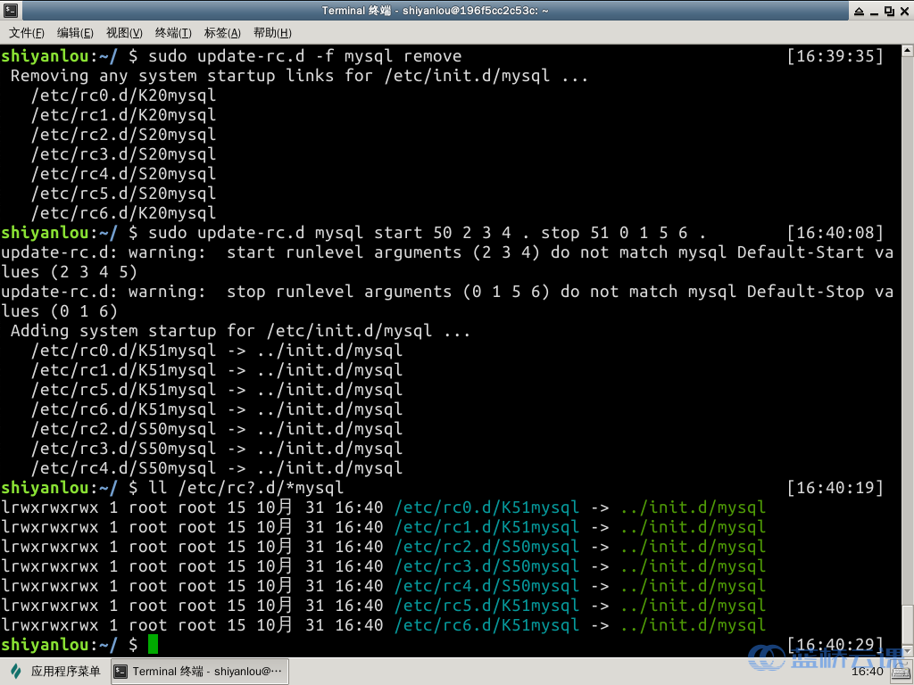Open the 帮助(H) menu
Image resolution: width=914 pixels, height=685 pixels.
tap(272, 33)
